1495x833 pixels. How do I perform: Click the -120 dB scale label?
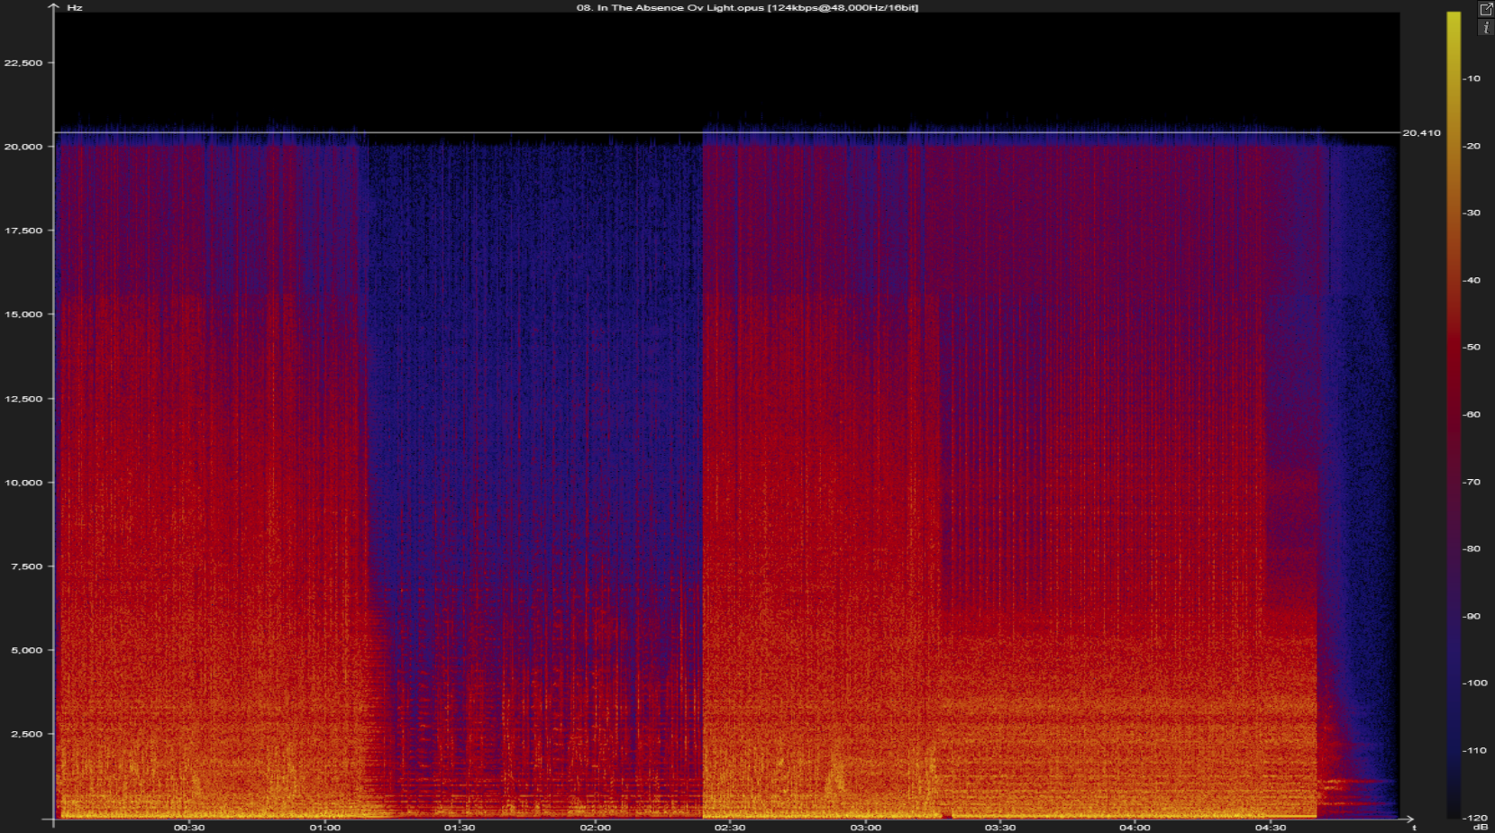[1474, 818]
